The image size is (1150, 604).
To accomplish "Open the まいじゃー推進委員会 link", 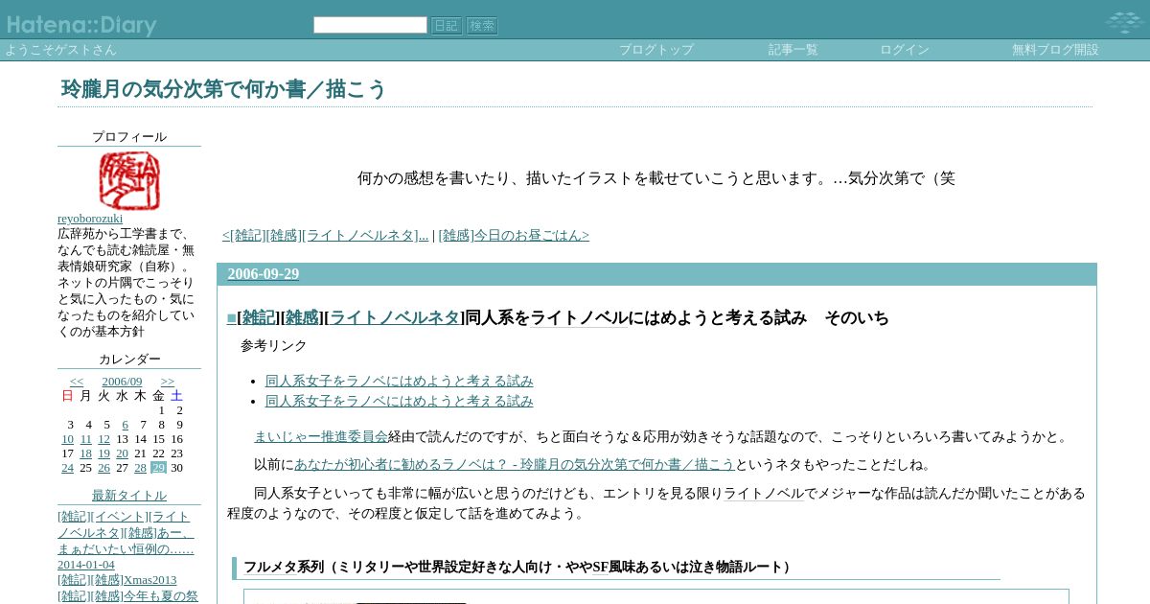I will point(321,437).
